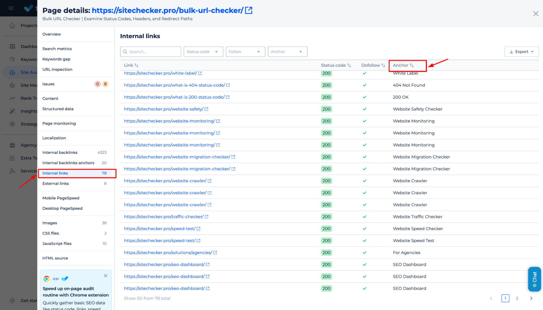Open the Strategy sidebar icon
Image resolution: width=543 pixels, height=310 pixels.
pyautogui.click(x=12, y=124)
